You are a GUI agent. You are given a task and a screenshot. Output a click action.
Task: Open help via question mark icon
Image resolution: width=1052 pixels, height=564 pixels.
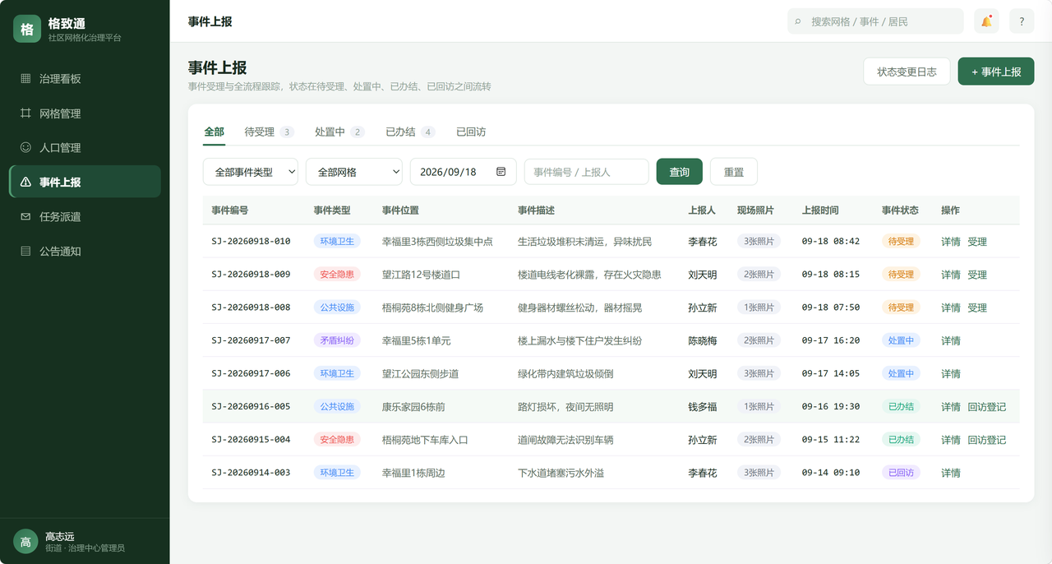tap(1022, 21)
